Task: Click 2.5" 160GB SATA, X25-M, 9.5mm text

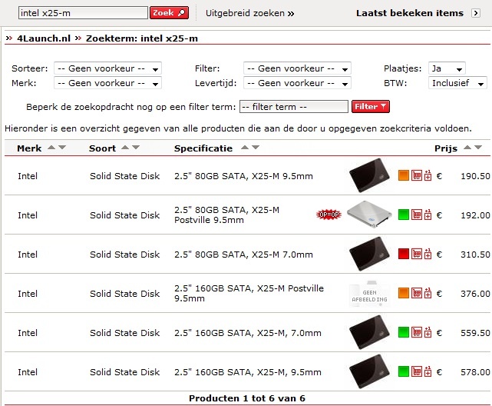Action: [248, 372]
